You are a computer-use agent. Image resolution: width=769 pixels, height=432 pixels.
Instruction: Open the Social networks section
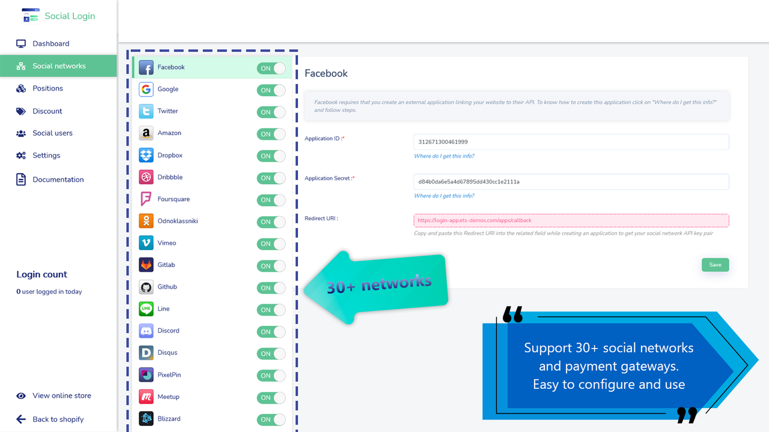(58, 66)
